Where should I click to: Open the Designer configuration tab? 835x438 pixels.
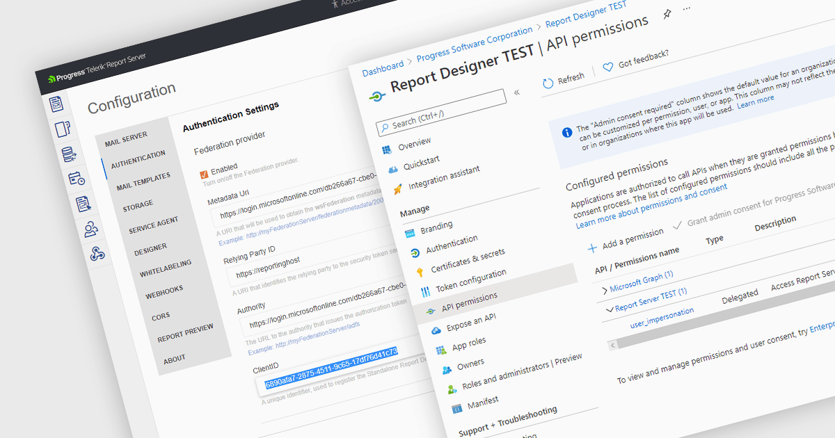click(150, 248)
